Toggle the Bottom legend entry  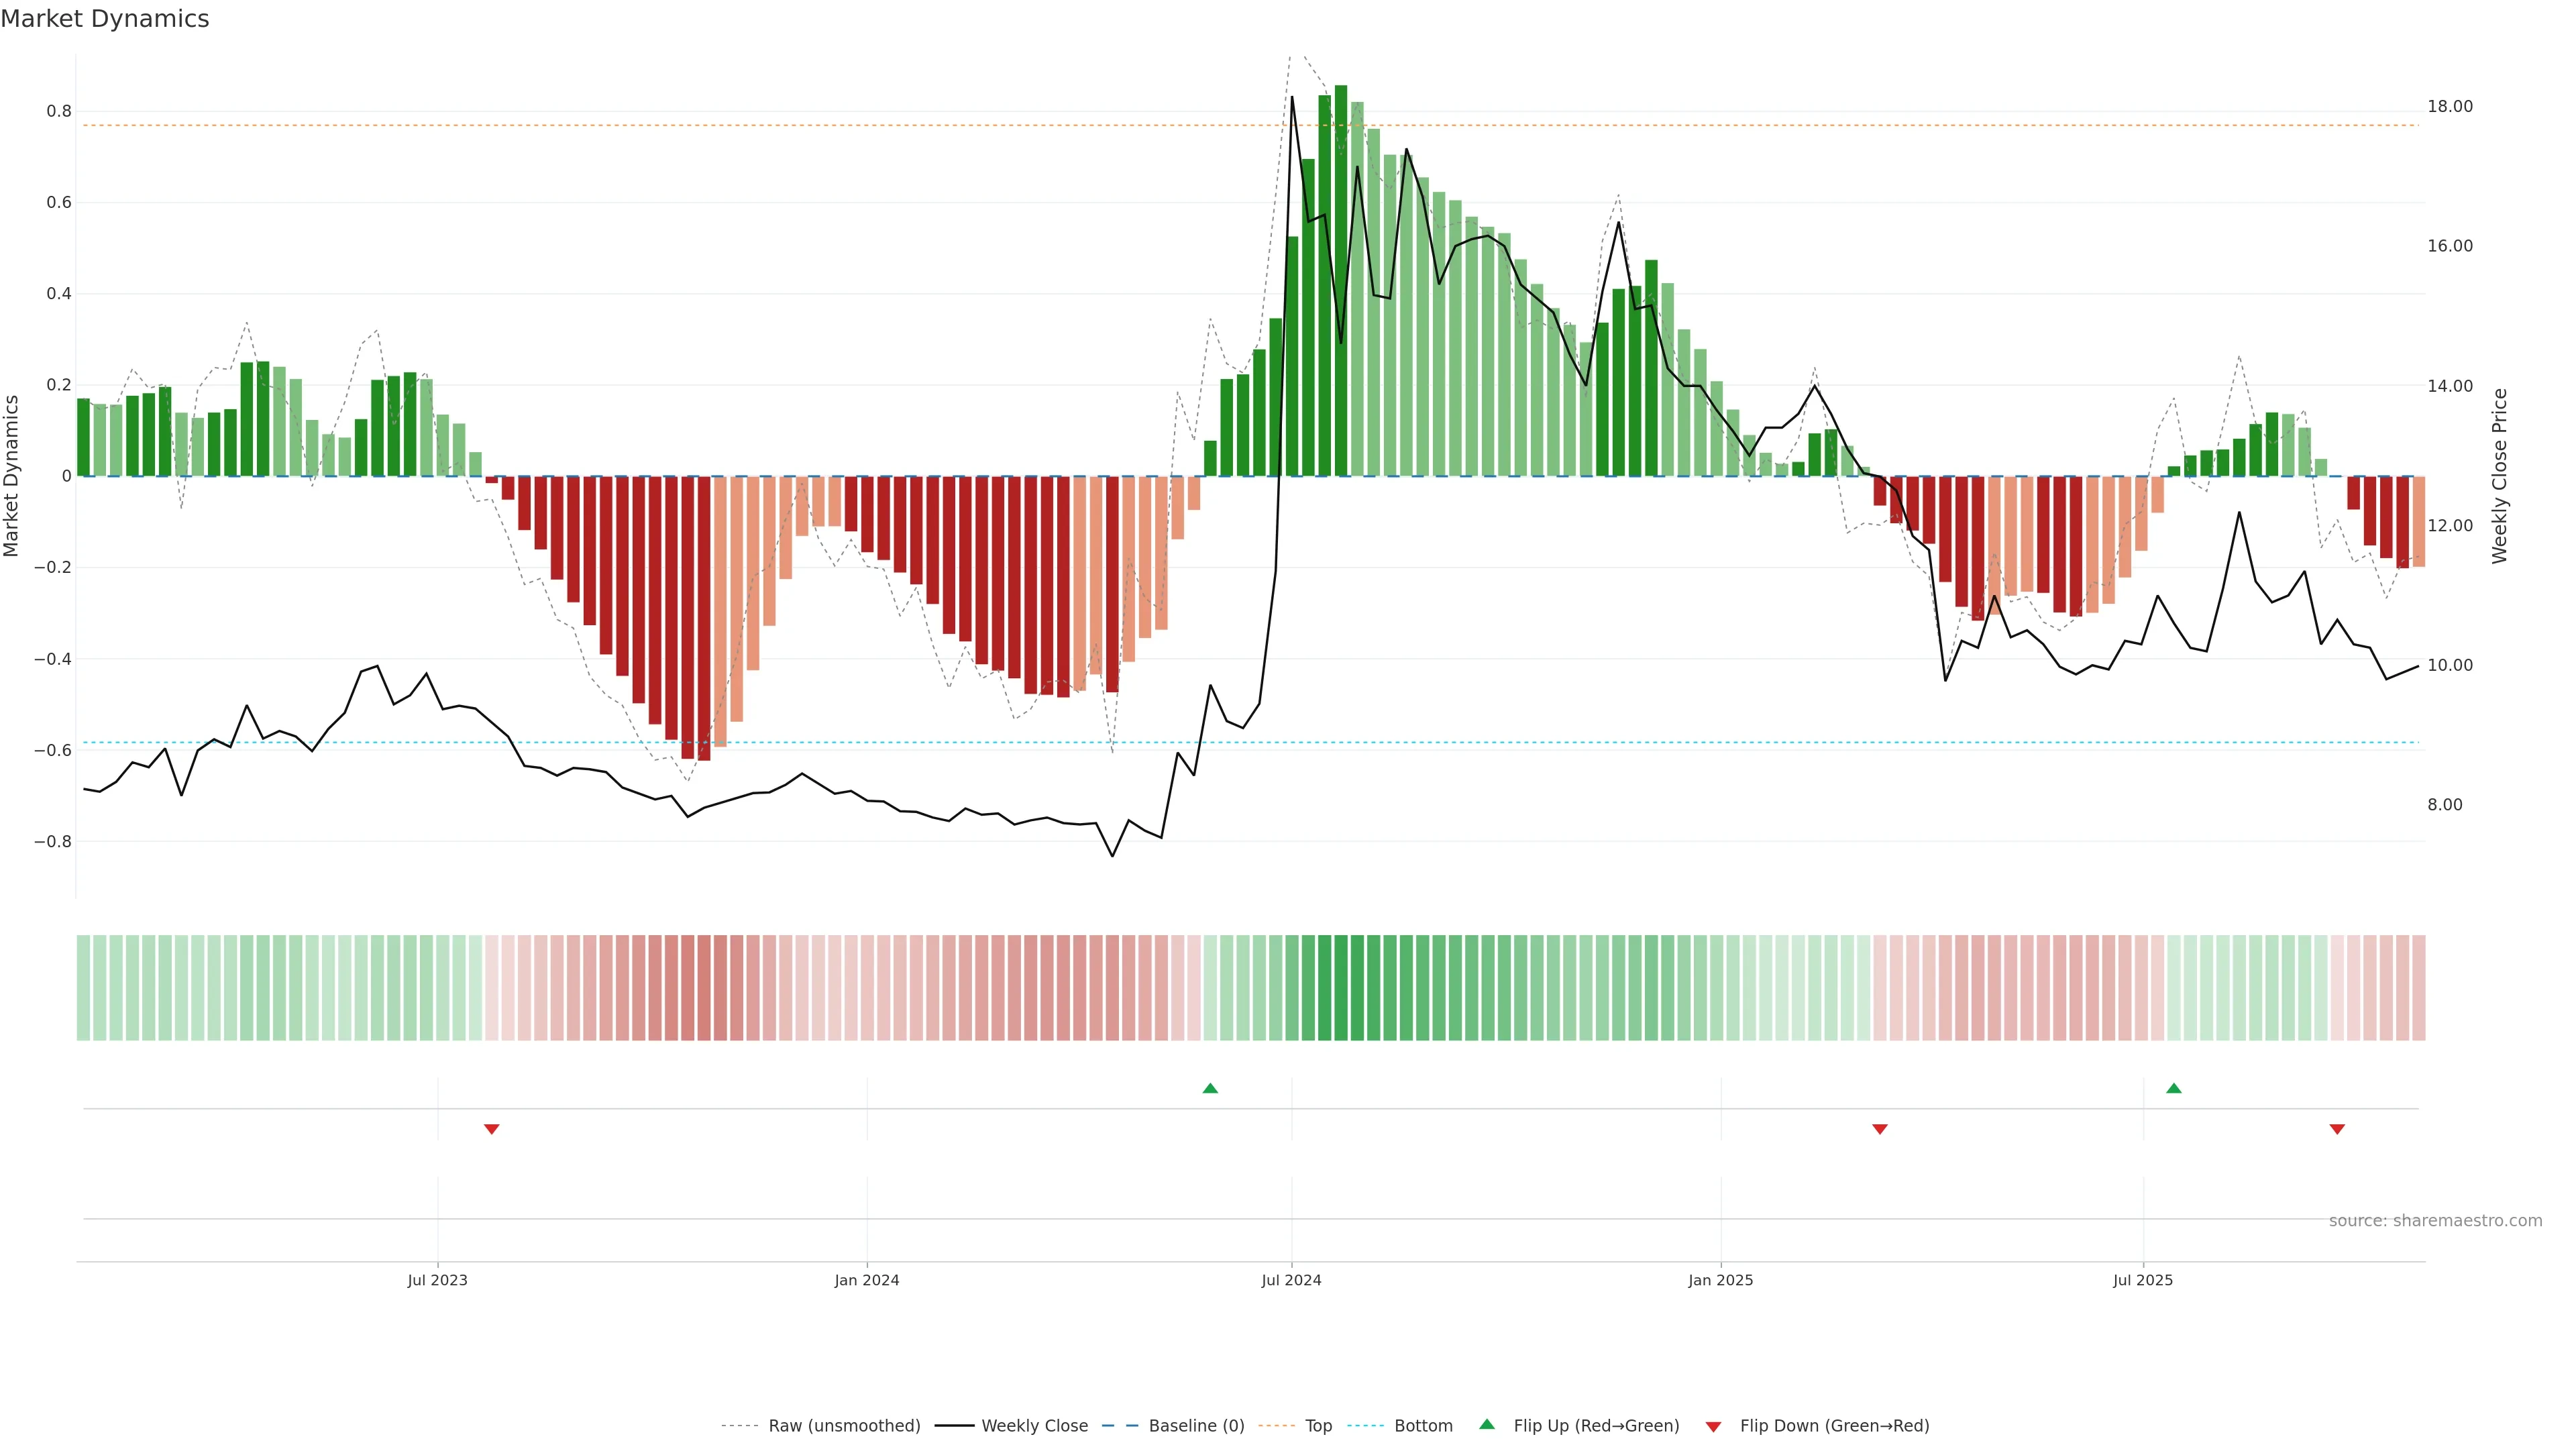coord(1423,1426)
